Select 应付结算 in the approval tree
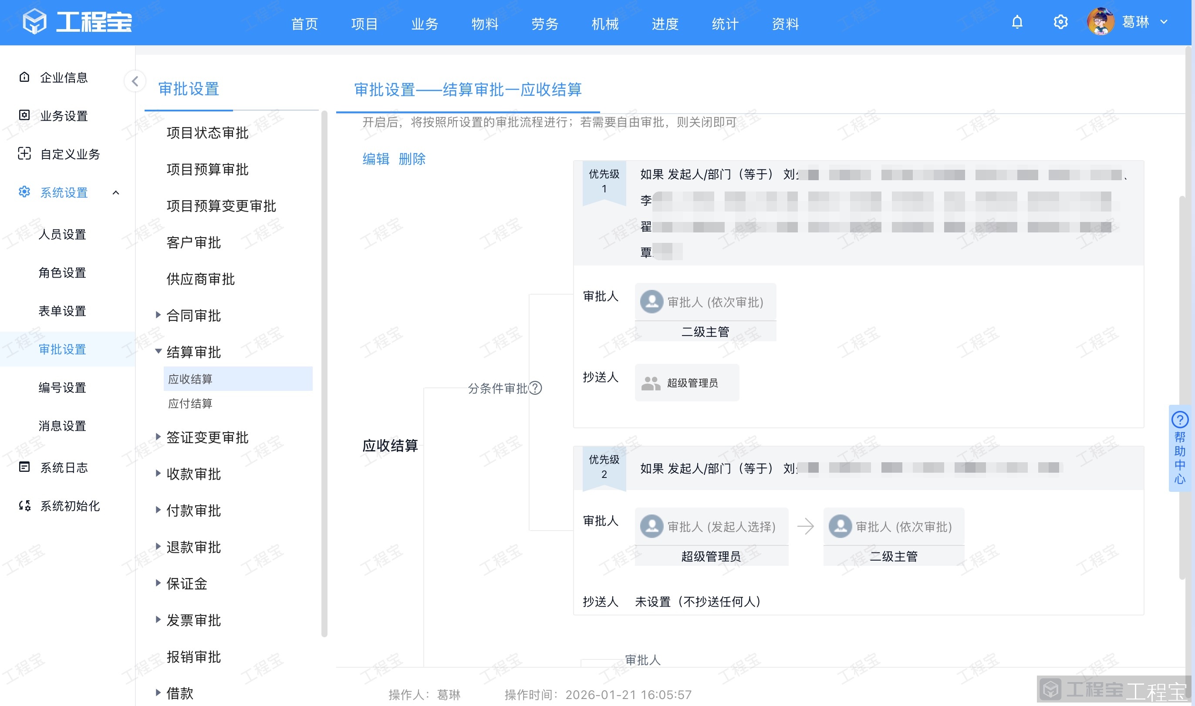Viewport: 1195px width, 706px height. (190, 403)
